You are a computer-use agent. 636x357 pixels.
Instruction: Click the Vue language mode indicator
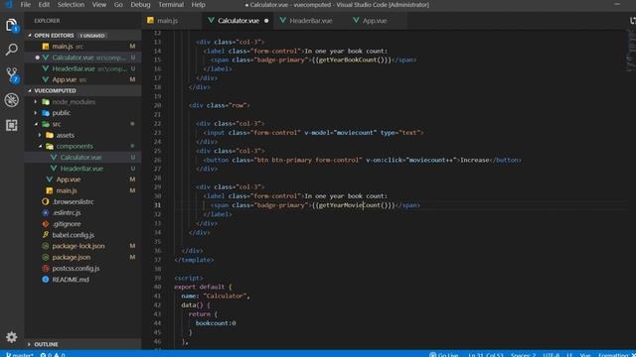coord(585,355)
